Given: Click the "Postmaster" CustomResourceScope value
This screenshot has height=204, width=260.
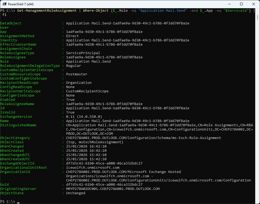Looking at the screenshot, I should 76,74.
